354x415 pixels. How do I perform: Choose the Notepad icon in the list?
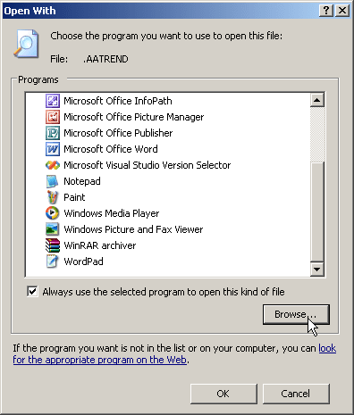click(53, 181)
